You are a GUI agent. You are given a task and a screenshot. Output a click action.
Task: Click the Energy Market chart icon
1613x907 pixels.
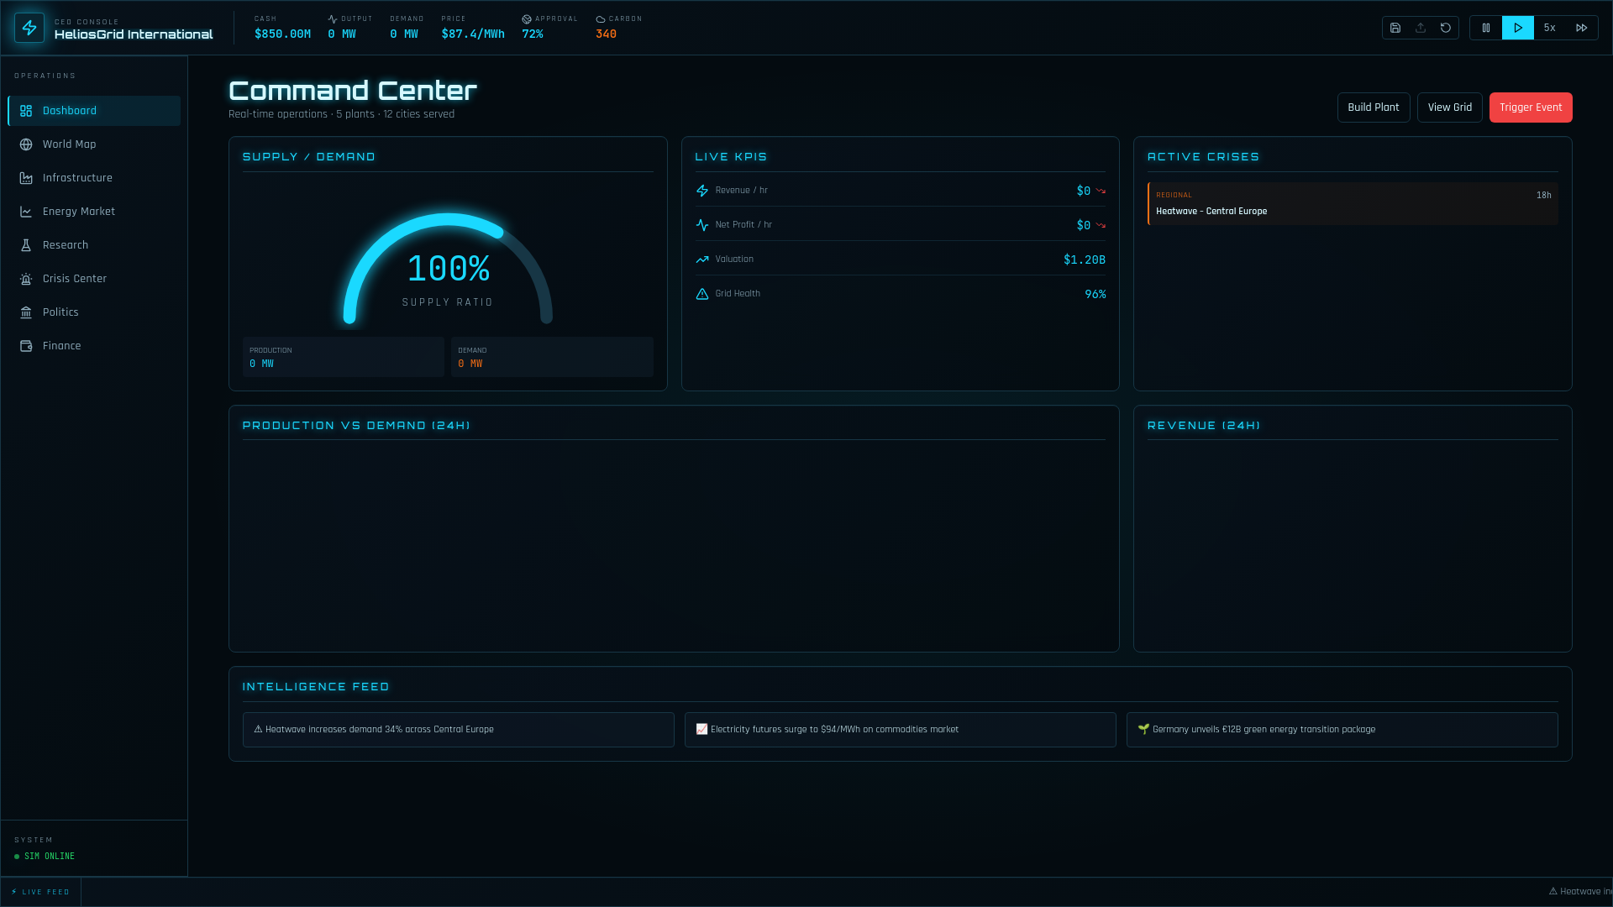point(26,212)
